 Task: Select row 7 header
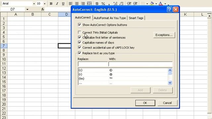[4, 46]
